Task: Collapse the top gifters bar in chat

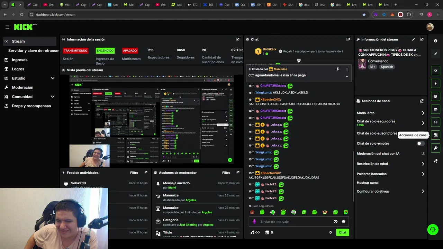Action: click(299, 61)
